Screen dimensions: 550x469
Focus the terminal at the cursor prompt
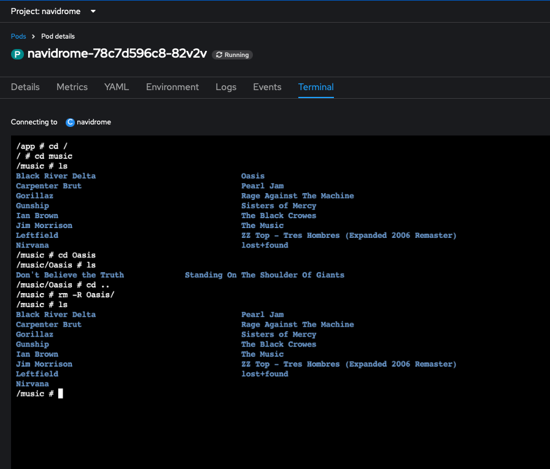tap(60, 394)
